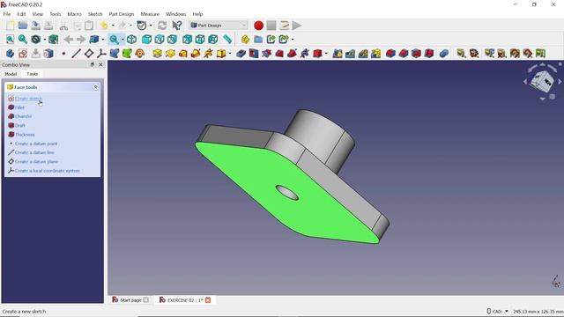This screenshot has height=317, width=564.
Task: Float the Combo View panel
Action: 92,64
